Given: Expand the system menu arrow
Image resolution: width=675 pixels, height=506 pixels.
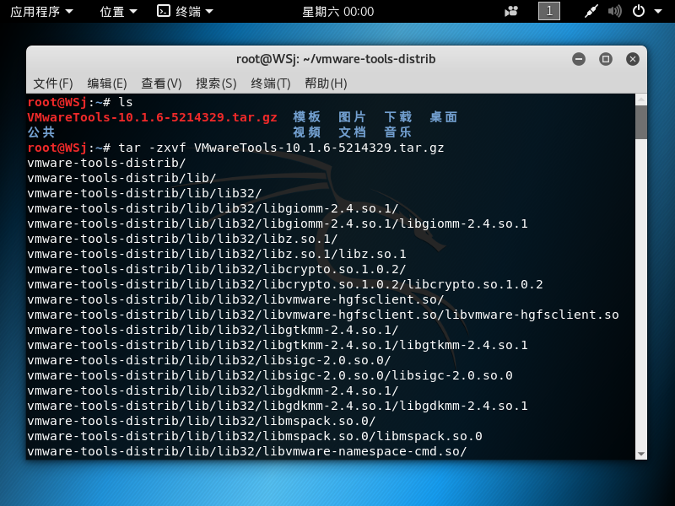Looking at the screenshot, I should [658, 12].
